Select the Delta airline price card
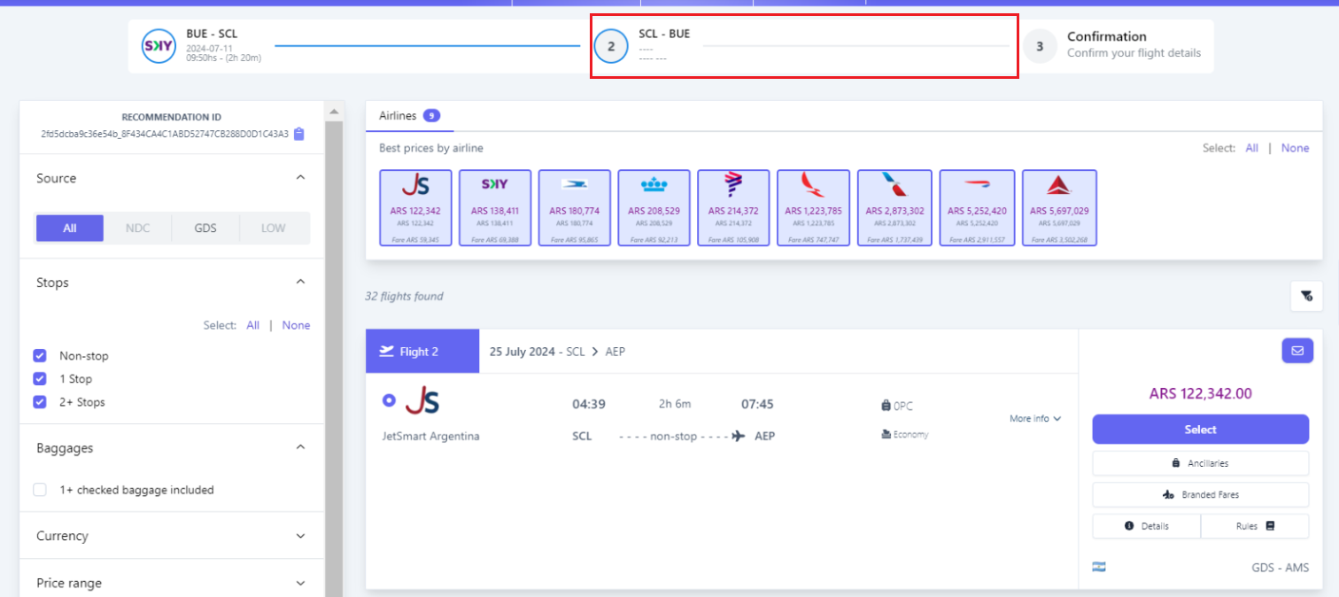This screenshot has height=597, width=1339. (x=1059, y=207)
